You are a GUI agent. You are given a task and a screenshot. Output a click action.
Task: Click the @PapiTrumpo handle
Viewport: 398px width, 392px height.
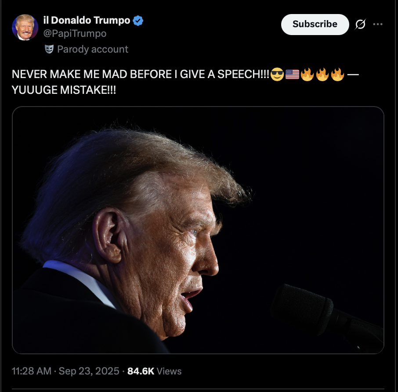click(x=75, y=33)
